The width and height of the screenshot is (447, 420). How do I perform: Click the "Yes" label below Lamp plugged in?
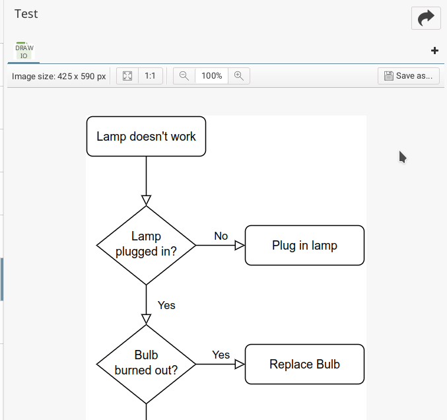pyautogui.click(x=166, y=305)
